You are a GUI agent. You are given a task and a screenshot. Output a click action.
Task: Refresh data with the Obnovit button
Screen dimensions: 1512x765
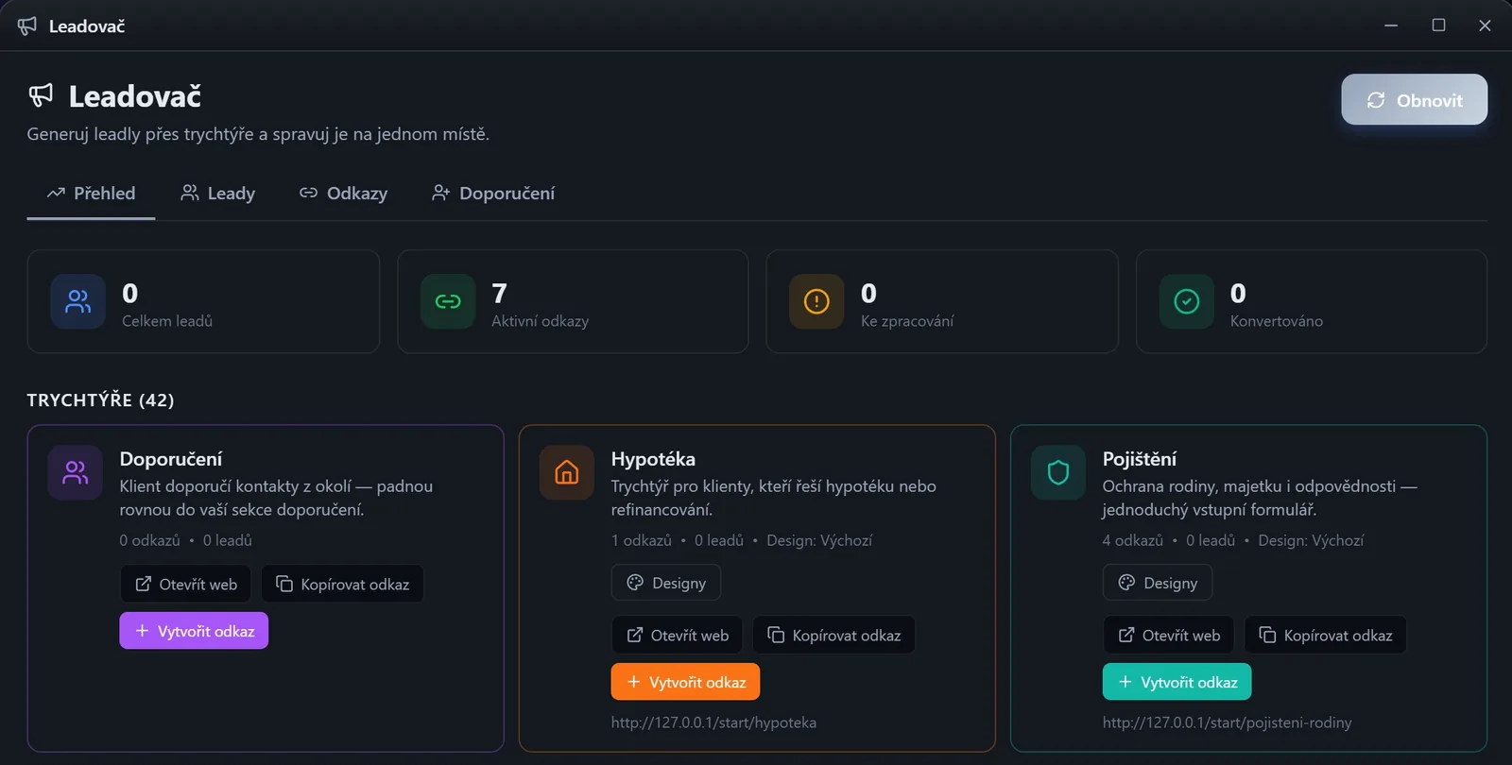(1414, 99)
